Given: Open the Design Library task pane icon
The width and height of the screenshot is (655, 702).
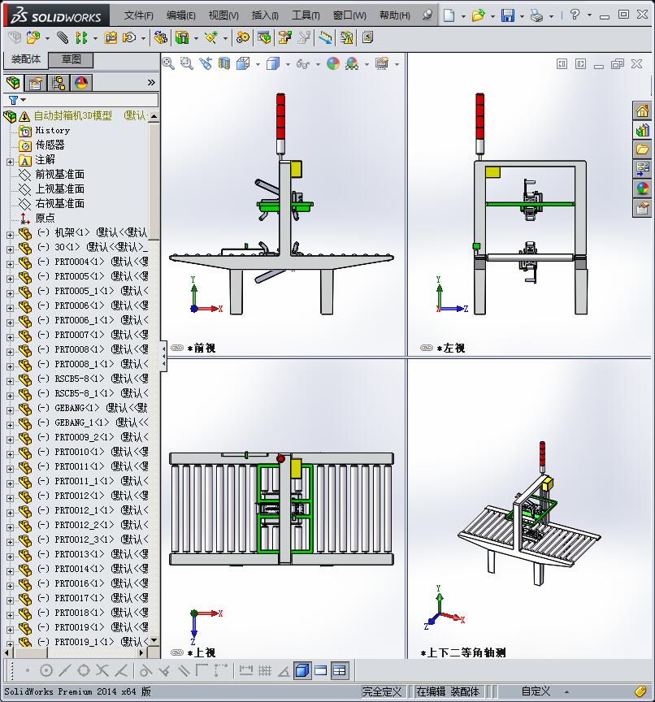Looking at the screenshot, I should (x=642, y=130).
